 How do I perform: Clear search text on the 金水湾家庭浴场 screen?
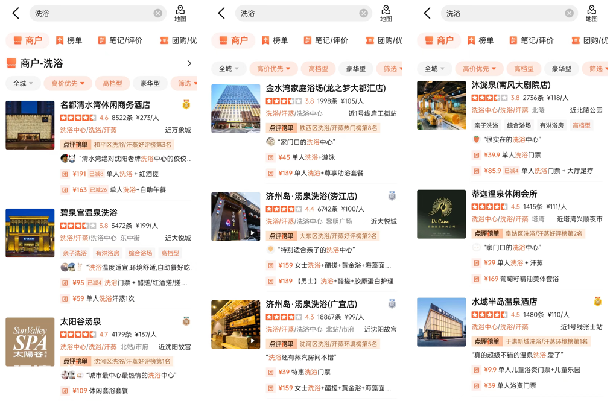(x=364, y=13)
